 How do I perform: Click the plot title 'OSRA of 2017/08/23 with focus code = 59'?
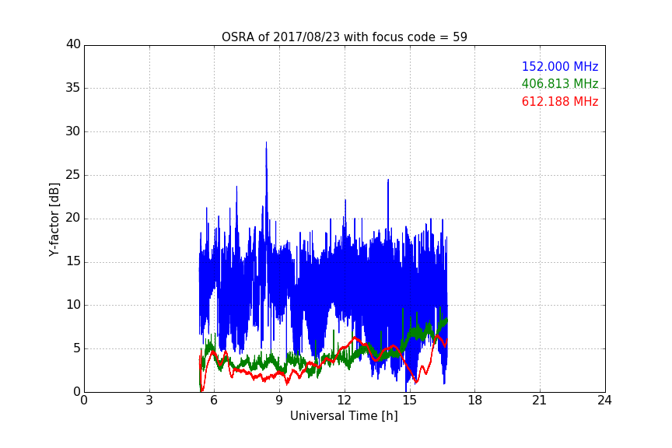coord(344,37)
